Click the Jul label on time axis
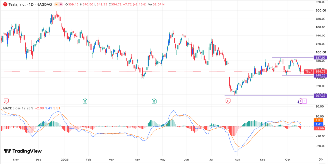 pos(211,160)
